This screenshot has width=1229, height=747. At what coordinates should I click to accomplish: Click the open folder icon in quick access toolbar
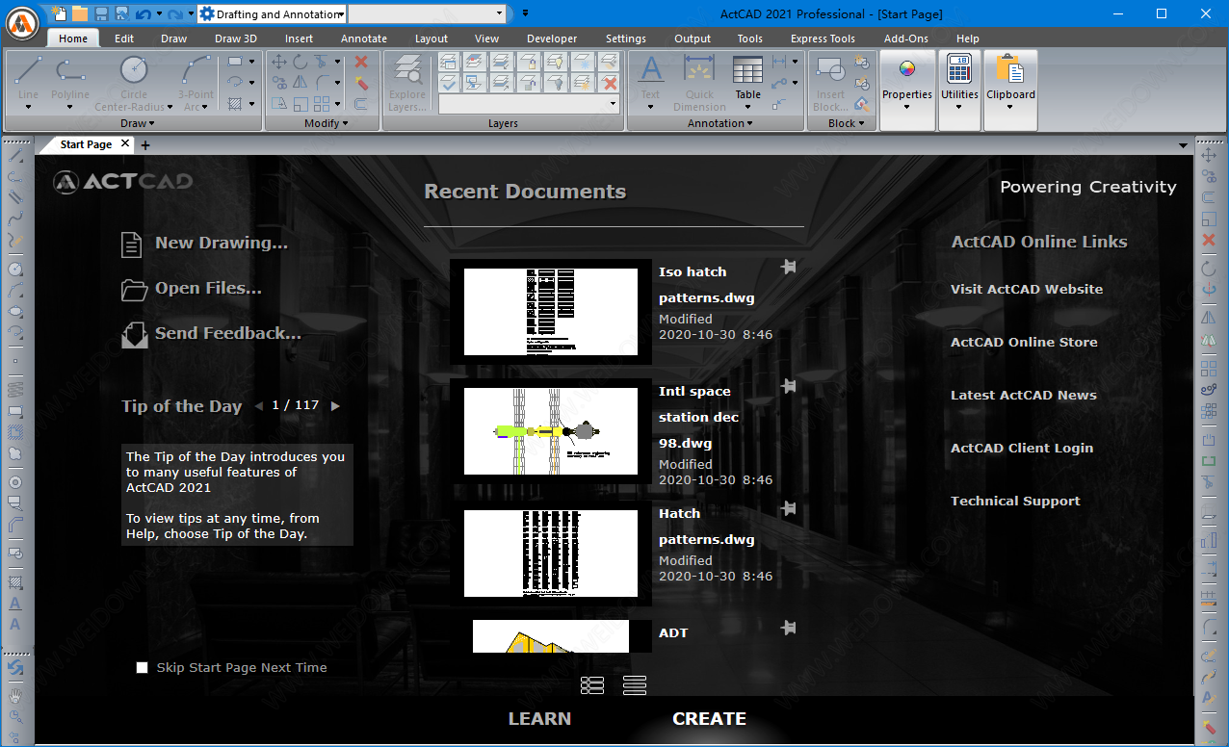coord(80,13)
